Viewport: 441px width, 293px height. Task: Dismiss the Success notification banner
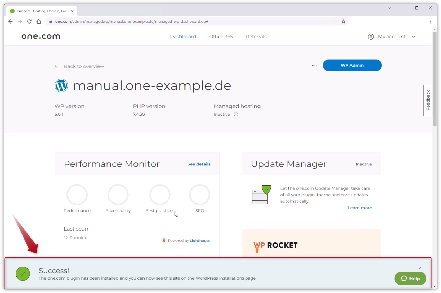420,268
